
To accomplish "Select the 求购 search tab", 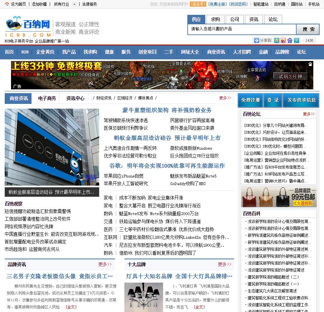I will pos(215,20).
